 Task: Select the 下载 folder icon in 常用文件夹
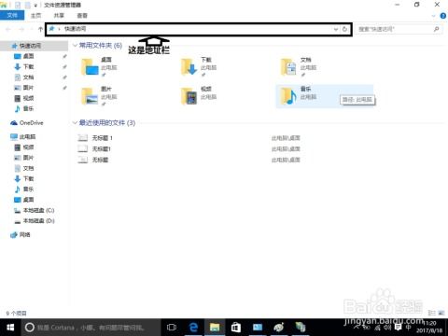(x=189, y=67)
